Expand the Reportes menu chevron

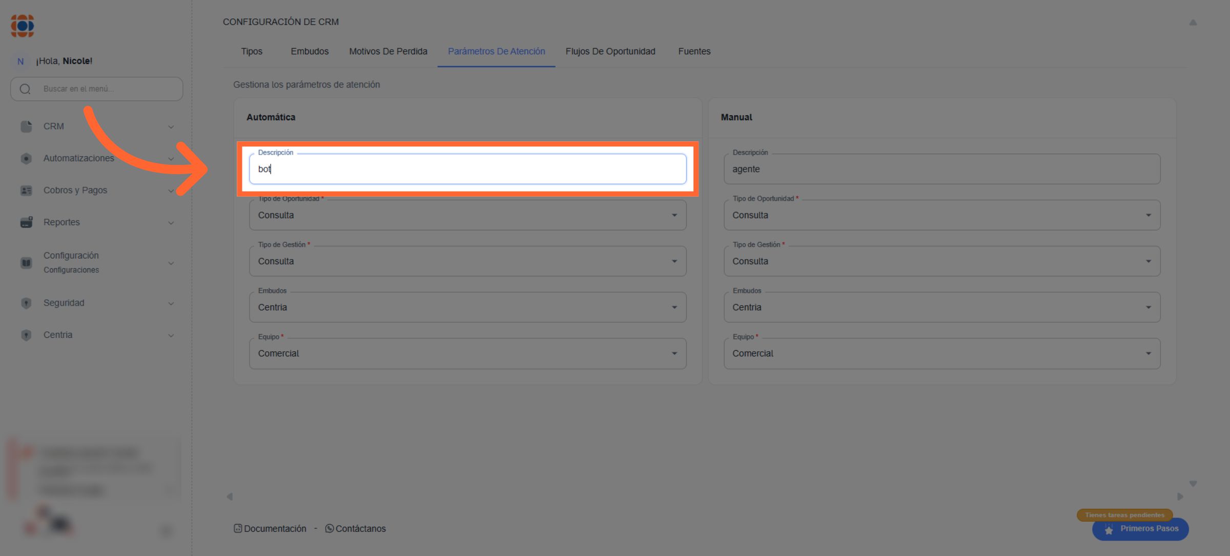(x=171, y=223)
